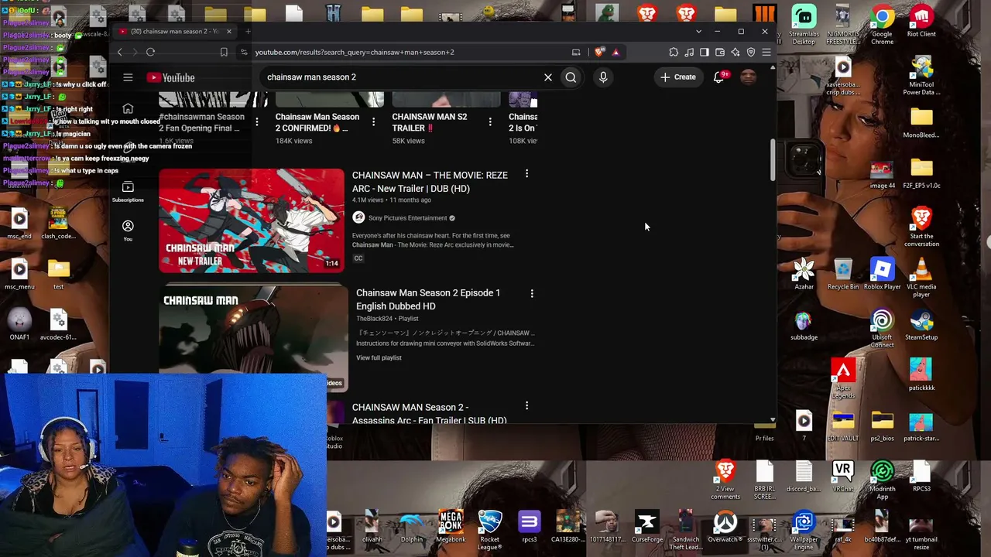The height and width of the screenshot is (557, 991).
Task: Clear the YouTube search box text
Action: [548, 77]
